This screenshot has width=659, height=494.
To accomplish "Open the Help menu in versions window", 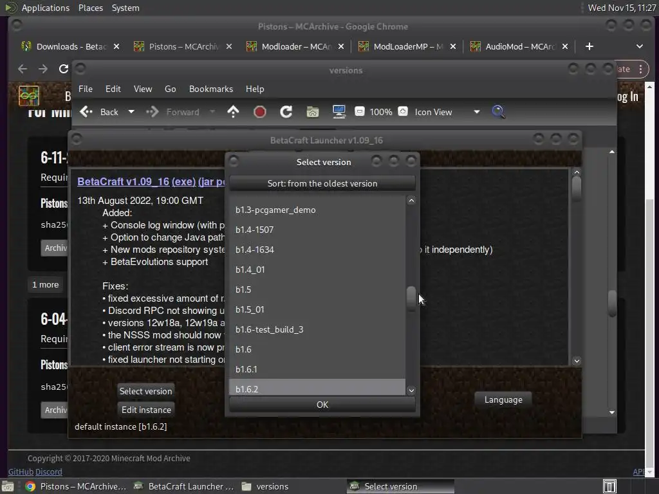I will click(x=255, y=89).
